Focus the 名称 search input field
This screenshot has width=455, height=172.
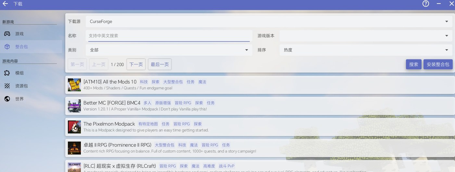[169, 36]
